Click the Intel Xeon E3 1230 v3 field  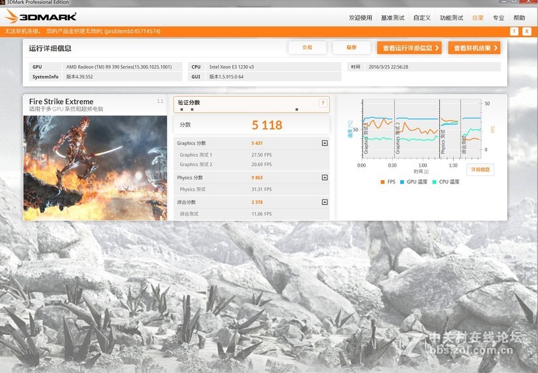point(275,67)
